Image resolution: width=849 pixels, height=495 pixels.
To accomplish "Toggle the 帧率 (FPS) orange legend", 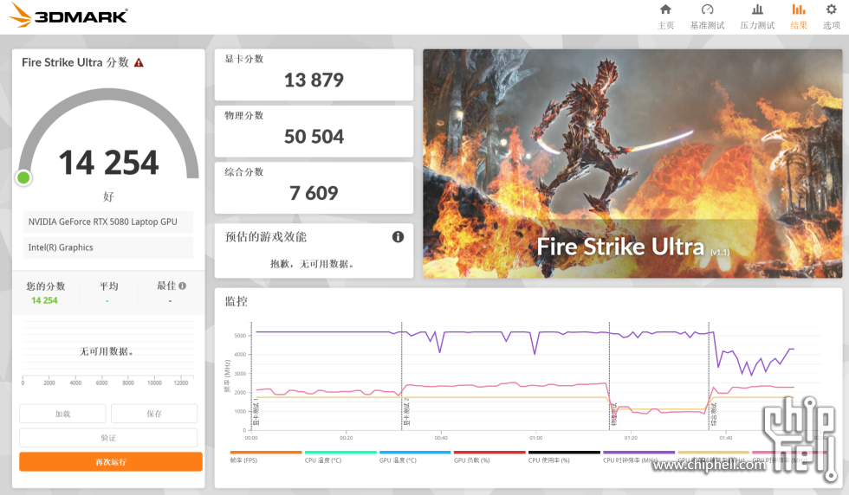I will pos(266,457).
